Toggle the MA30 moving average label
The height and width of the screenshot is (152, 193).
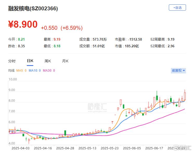(49, 71)
